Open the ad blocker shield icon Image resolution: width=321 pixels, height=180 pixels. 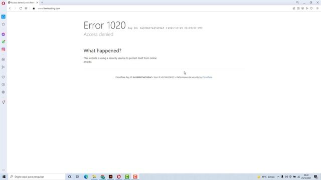[x=302, y=8]
